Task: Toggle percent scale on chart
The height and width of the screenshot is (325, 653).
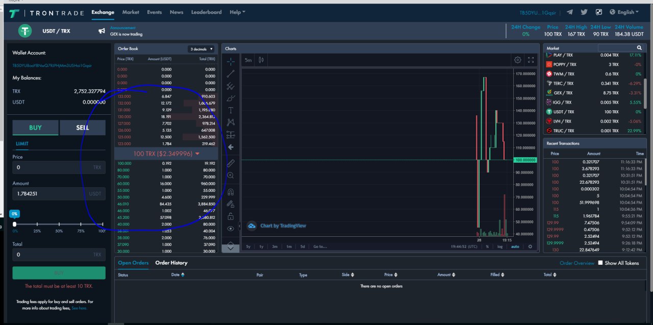Action: point(487,246)
